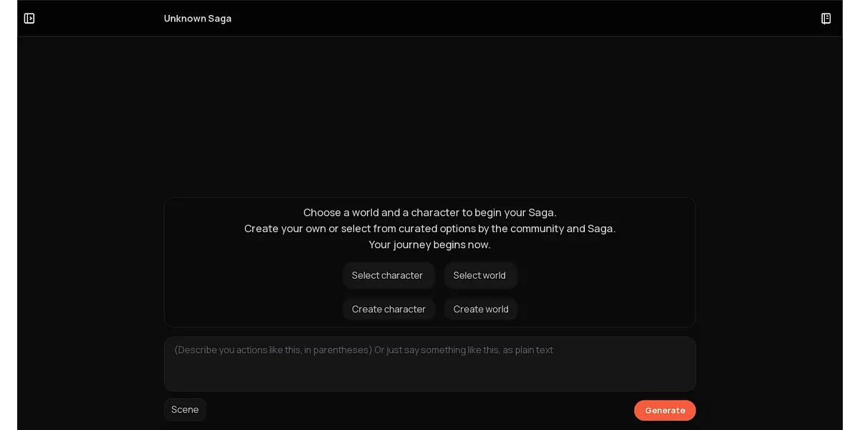Click the "Choose a world and a character" line
Image resolution: width=860 pixels, height=430 pixels.
429,213
